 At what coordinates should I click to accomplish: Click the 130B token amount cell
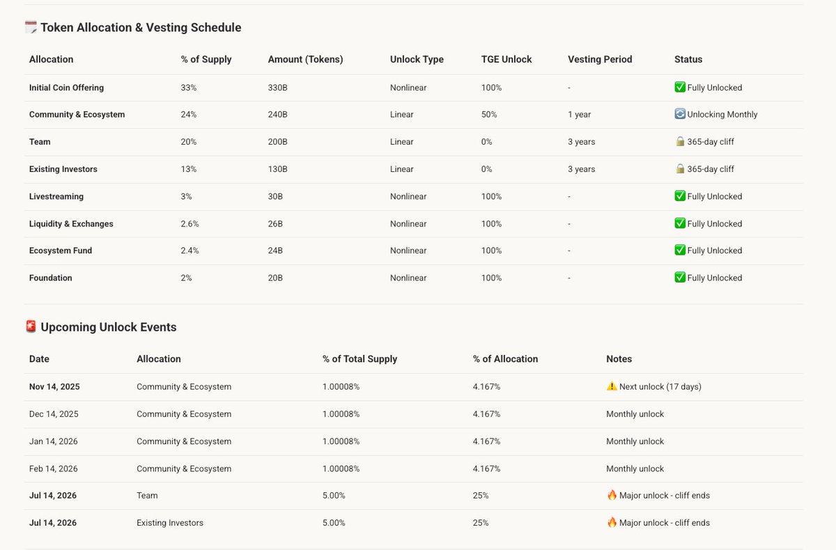(277, 169)
